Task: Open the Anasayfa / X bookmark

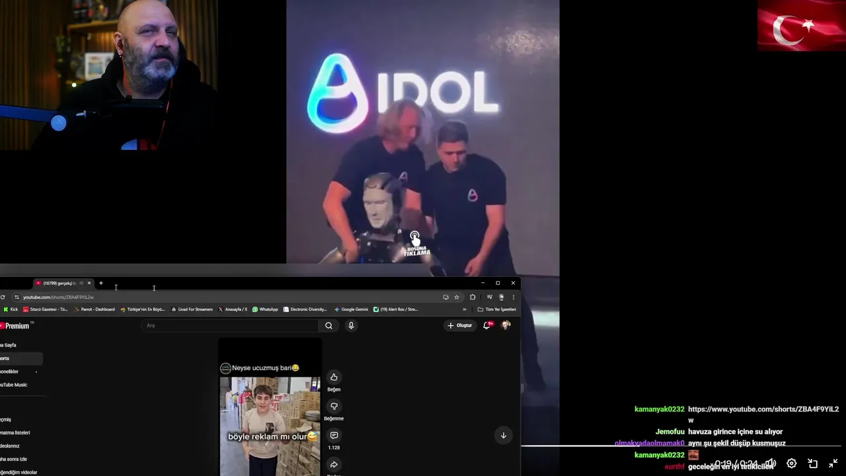Action: [233, 309]
